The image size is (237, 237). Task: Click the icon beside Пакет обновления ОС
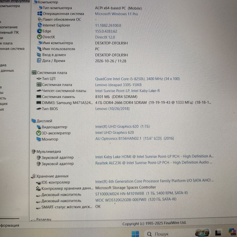pyautogui.click(x=40, y=19)
